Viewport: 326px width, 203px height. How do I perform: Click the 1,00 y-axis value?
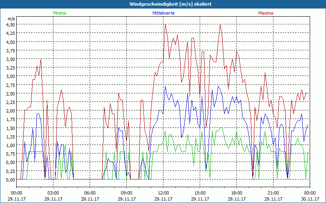click(11, 145)
